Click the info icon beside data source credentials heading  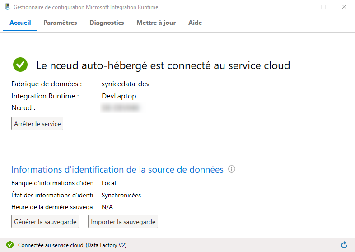coord(231,169)
